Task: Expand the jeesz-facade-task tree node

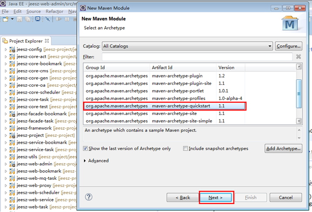Action: pyautogui.click(x=6, y=121)
